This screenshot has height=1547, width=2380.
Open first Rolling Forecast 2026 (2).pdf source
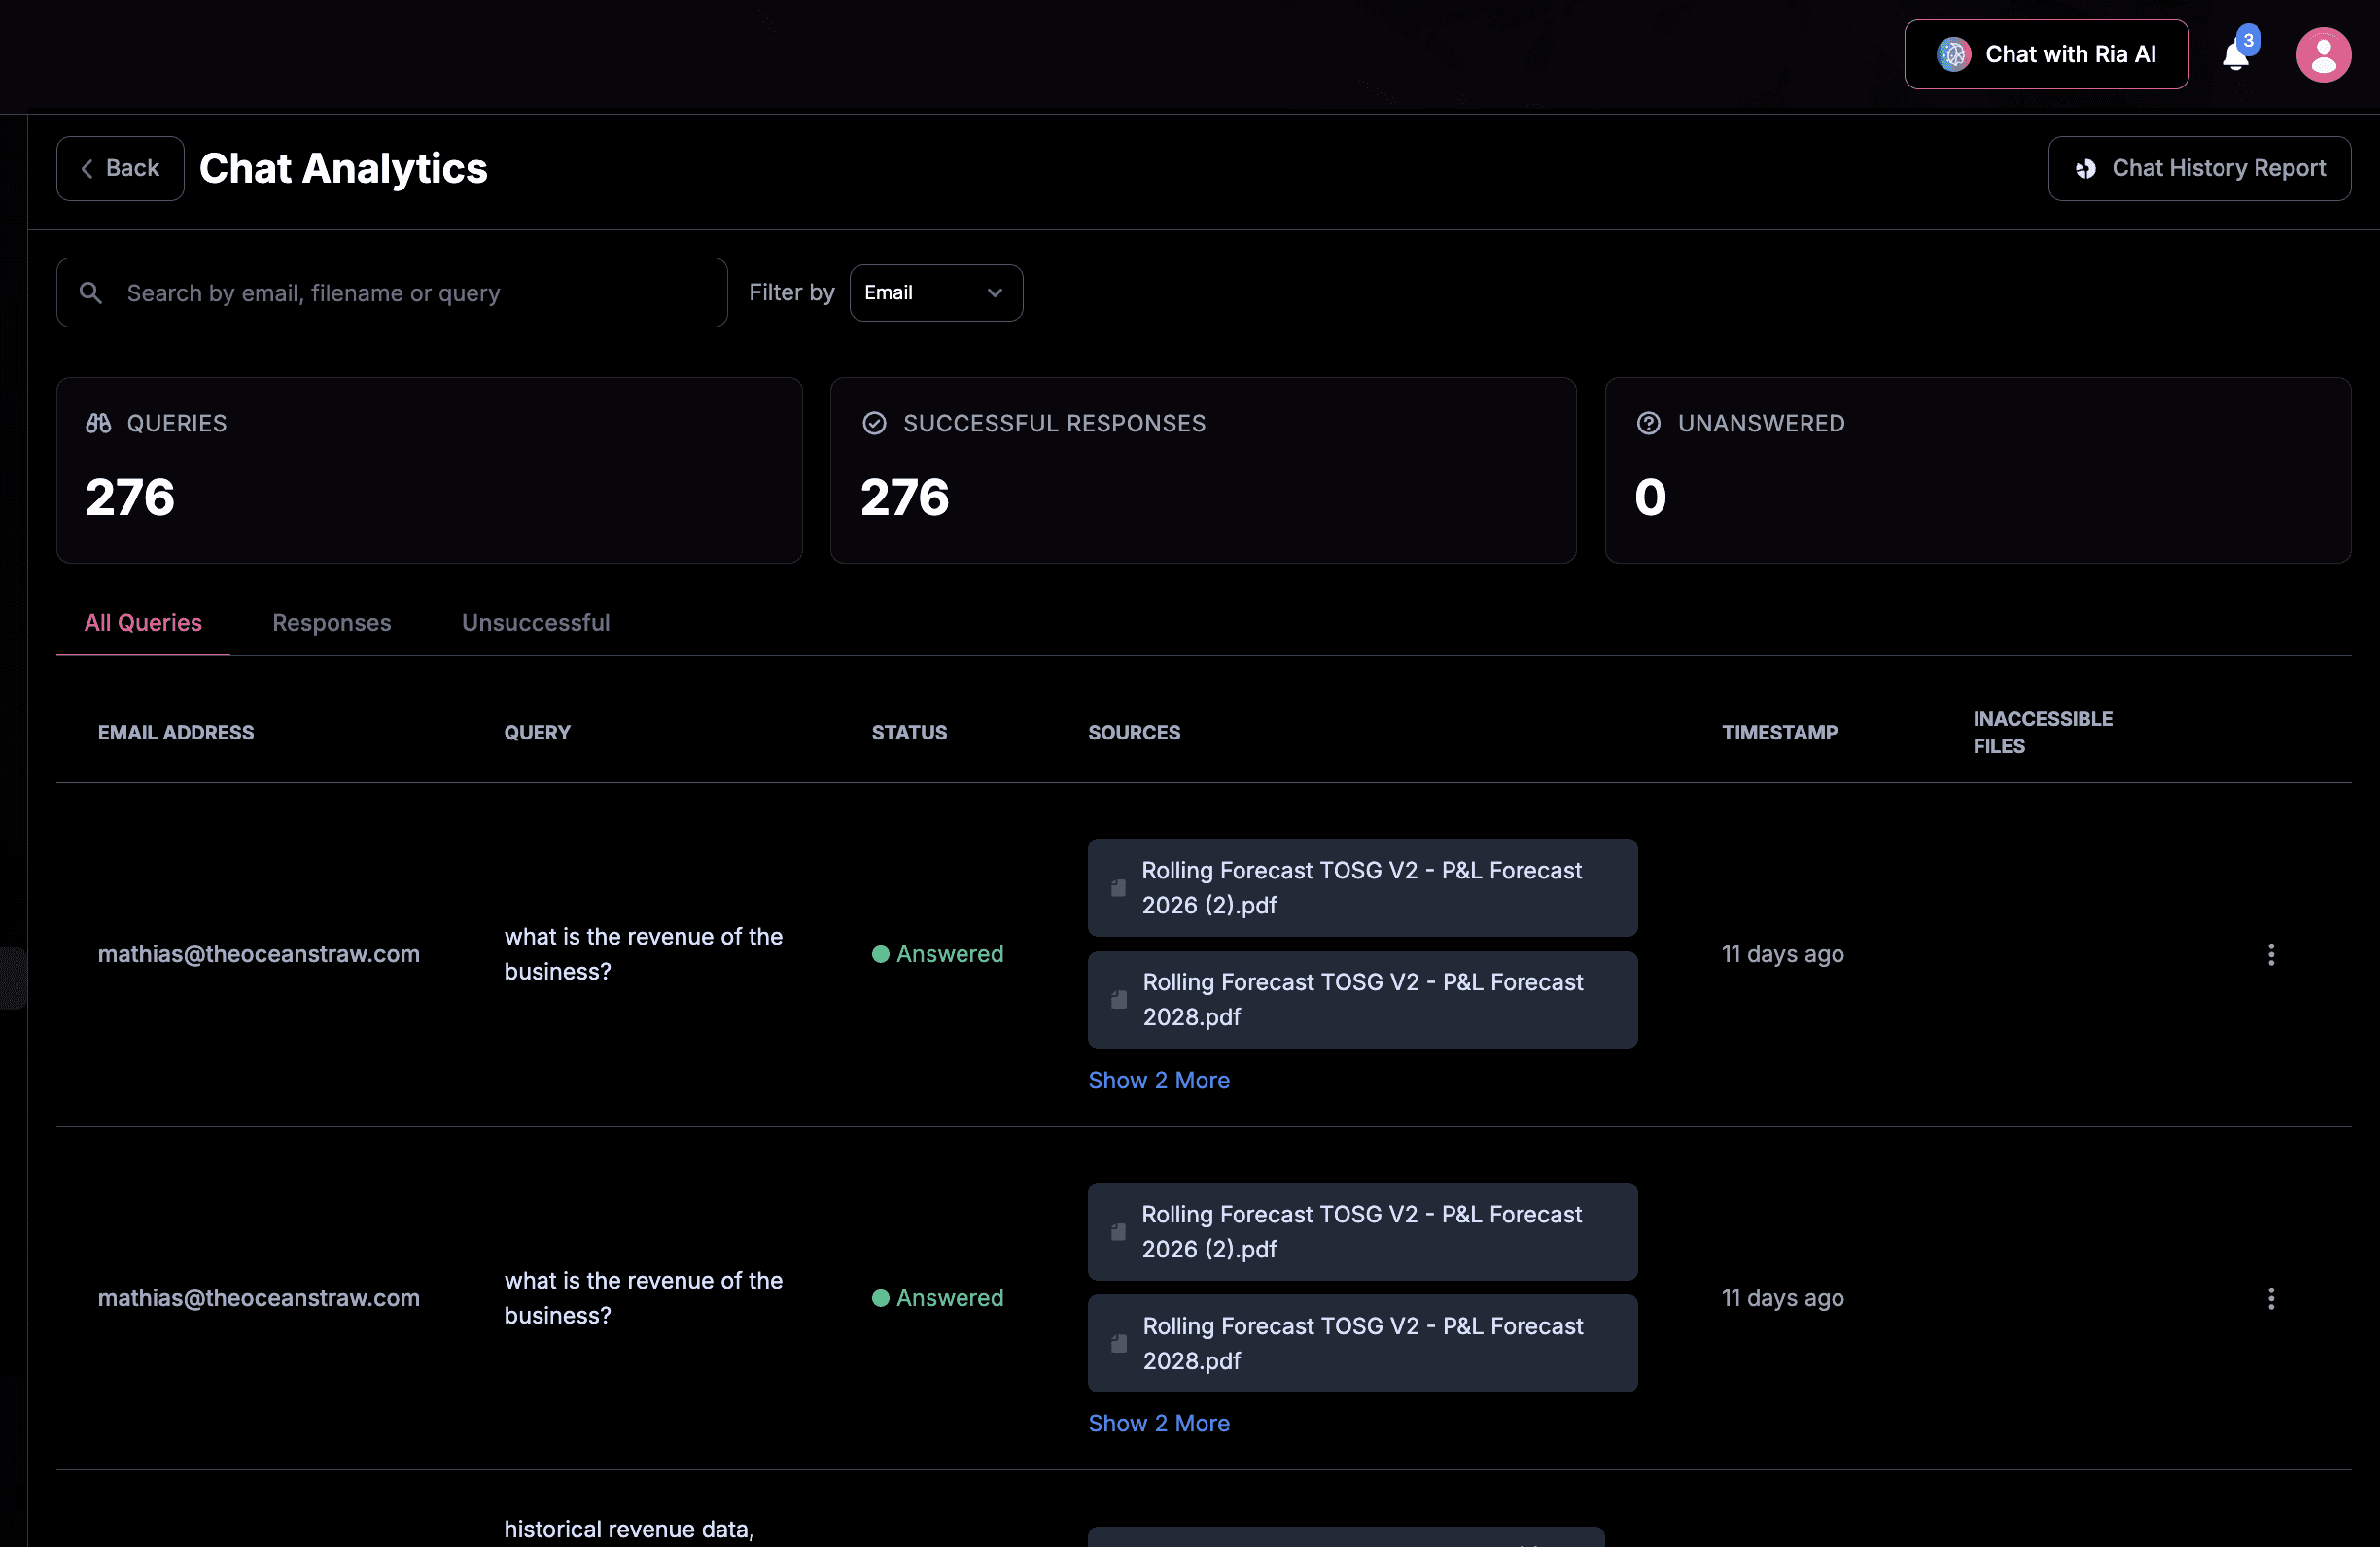tap(1361, 887)
